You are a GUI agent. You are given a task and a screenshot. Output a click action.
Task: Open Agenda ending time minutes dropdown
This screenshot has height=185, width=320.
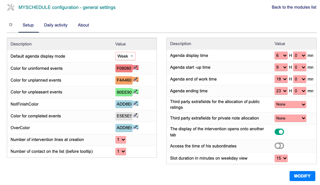[x=300, y=91]
